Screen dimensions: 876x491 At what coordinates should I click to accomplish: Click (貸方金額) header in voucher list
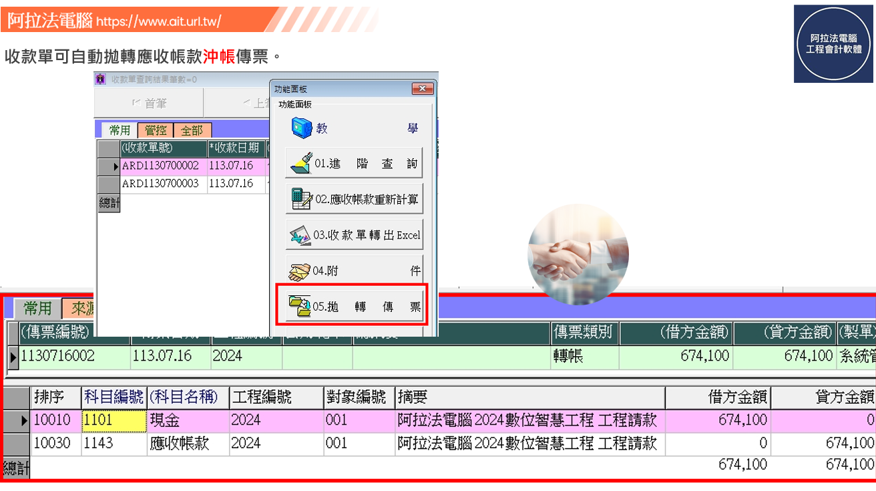(784, 331)
